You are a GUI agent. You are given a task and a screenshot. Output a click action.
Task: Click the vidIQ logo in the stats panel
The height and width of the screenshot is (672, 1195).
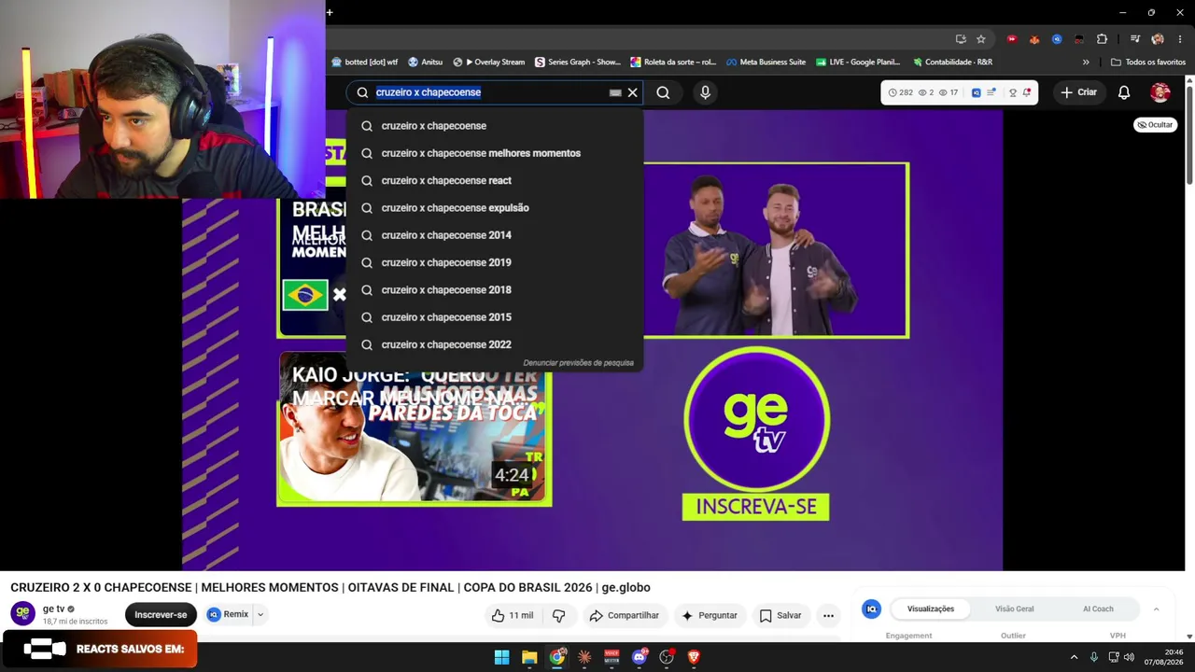pos(871,609)
